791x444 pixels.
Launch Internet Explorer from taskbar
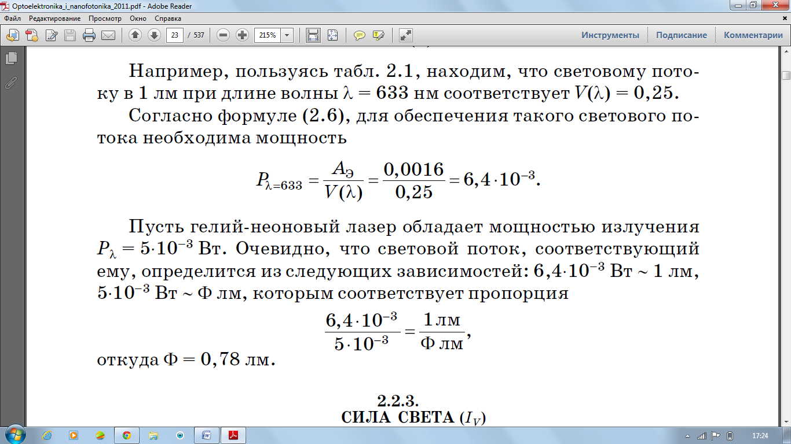click(x=47, y=435)
